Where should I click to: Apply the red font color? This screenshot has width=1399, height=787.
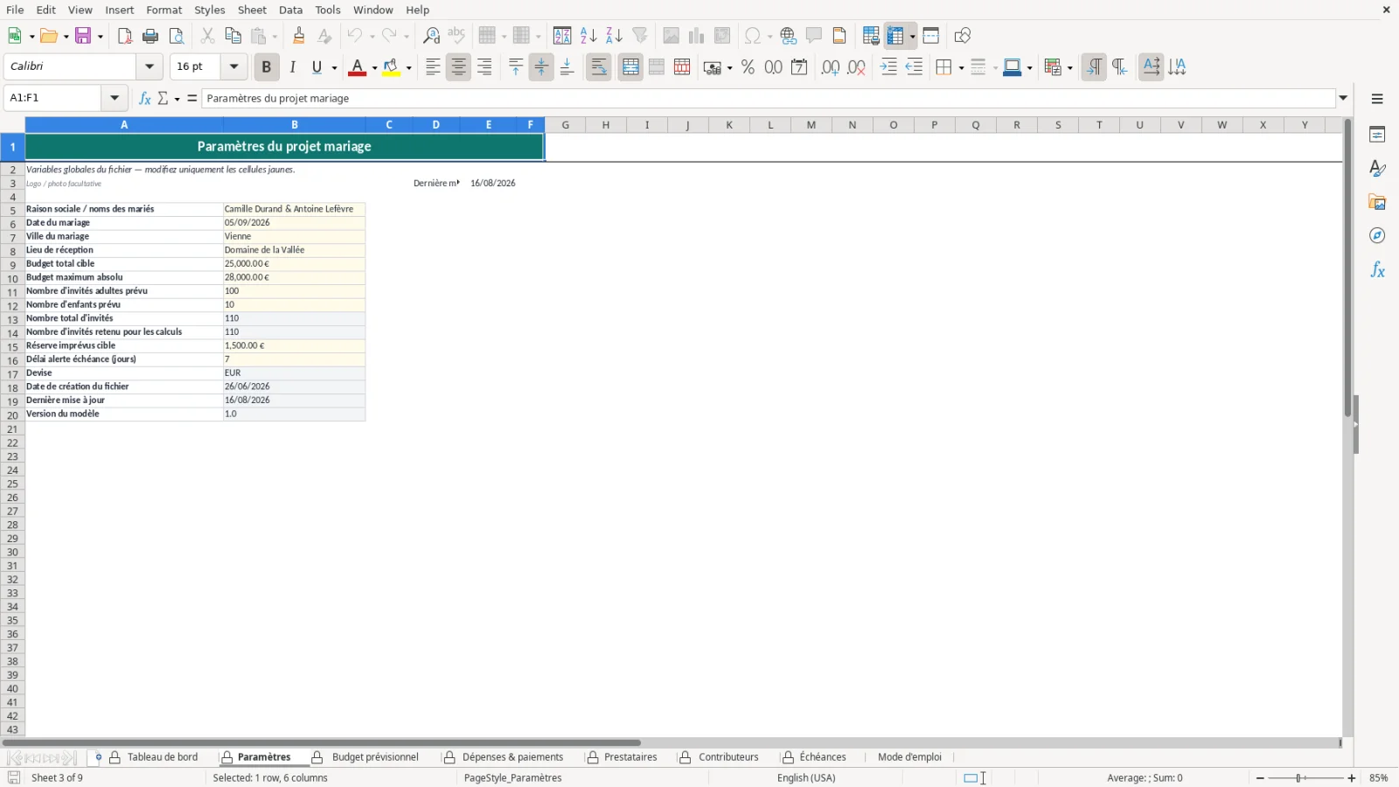click(357, 67)
